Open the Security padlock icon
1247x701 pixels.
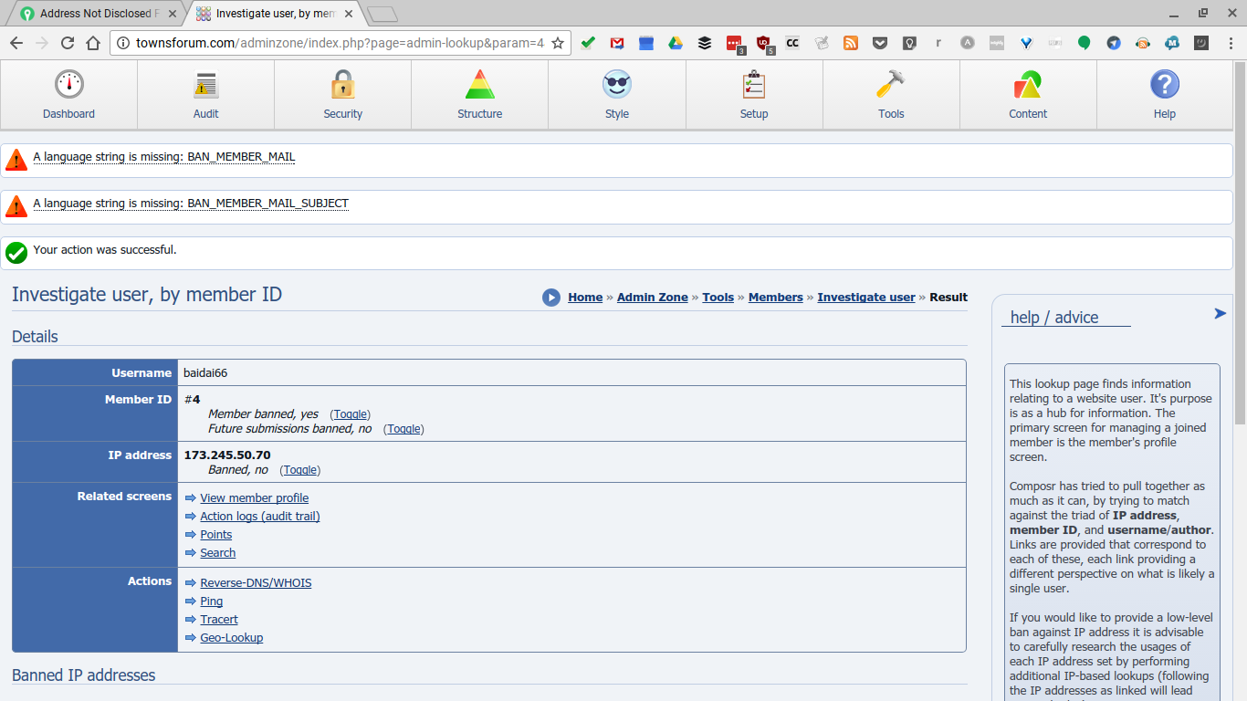pyautogui.click(x=342, y=85)
